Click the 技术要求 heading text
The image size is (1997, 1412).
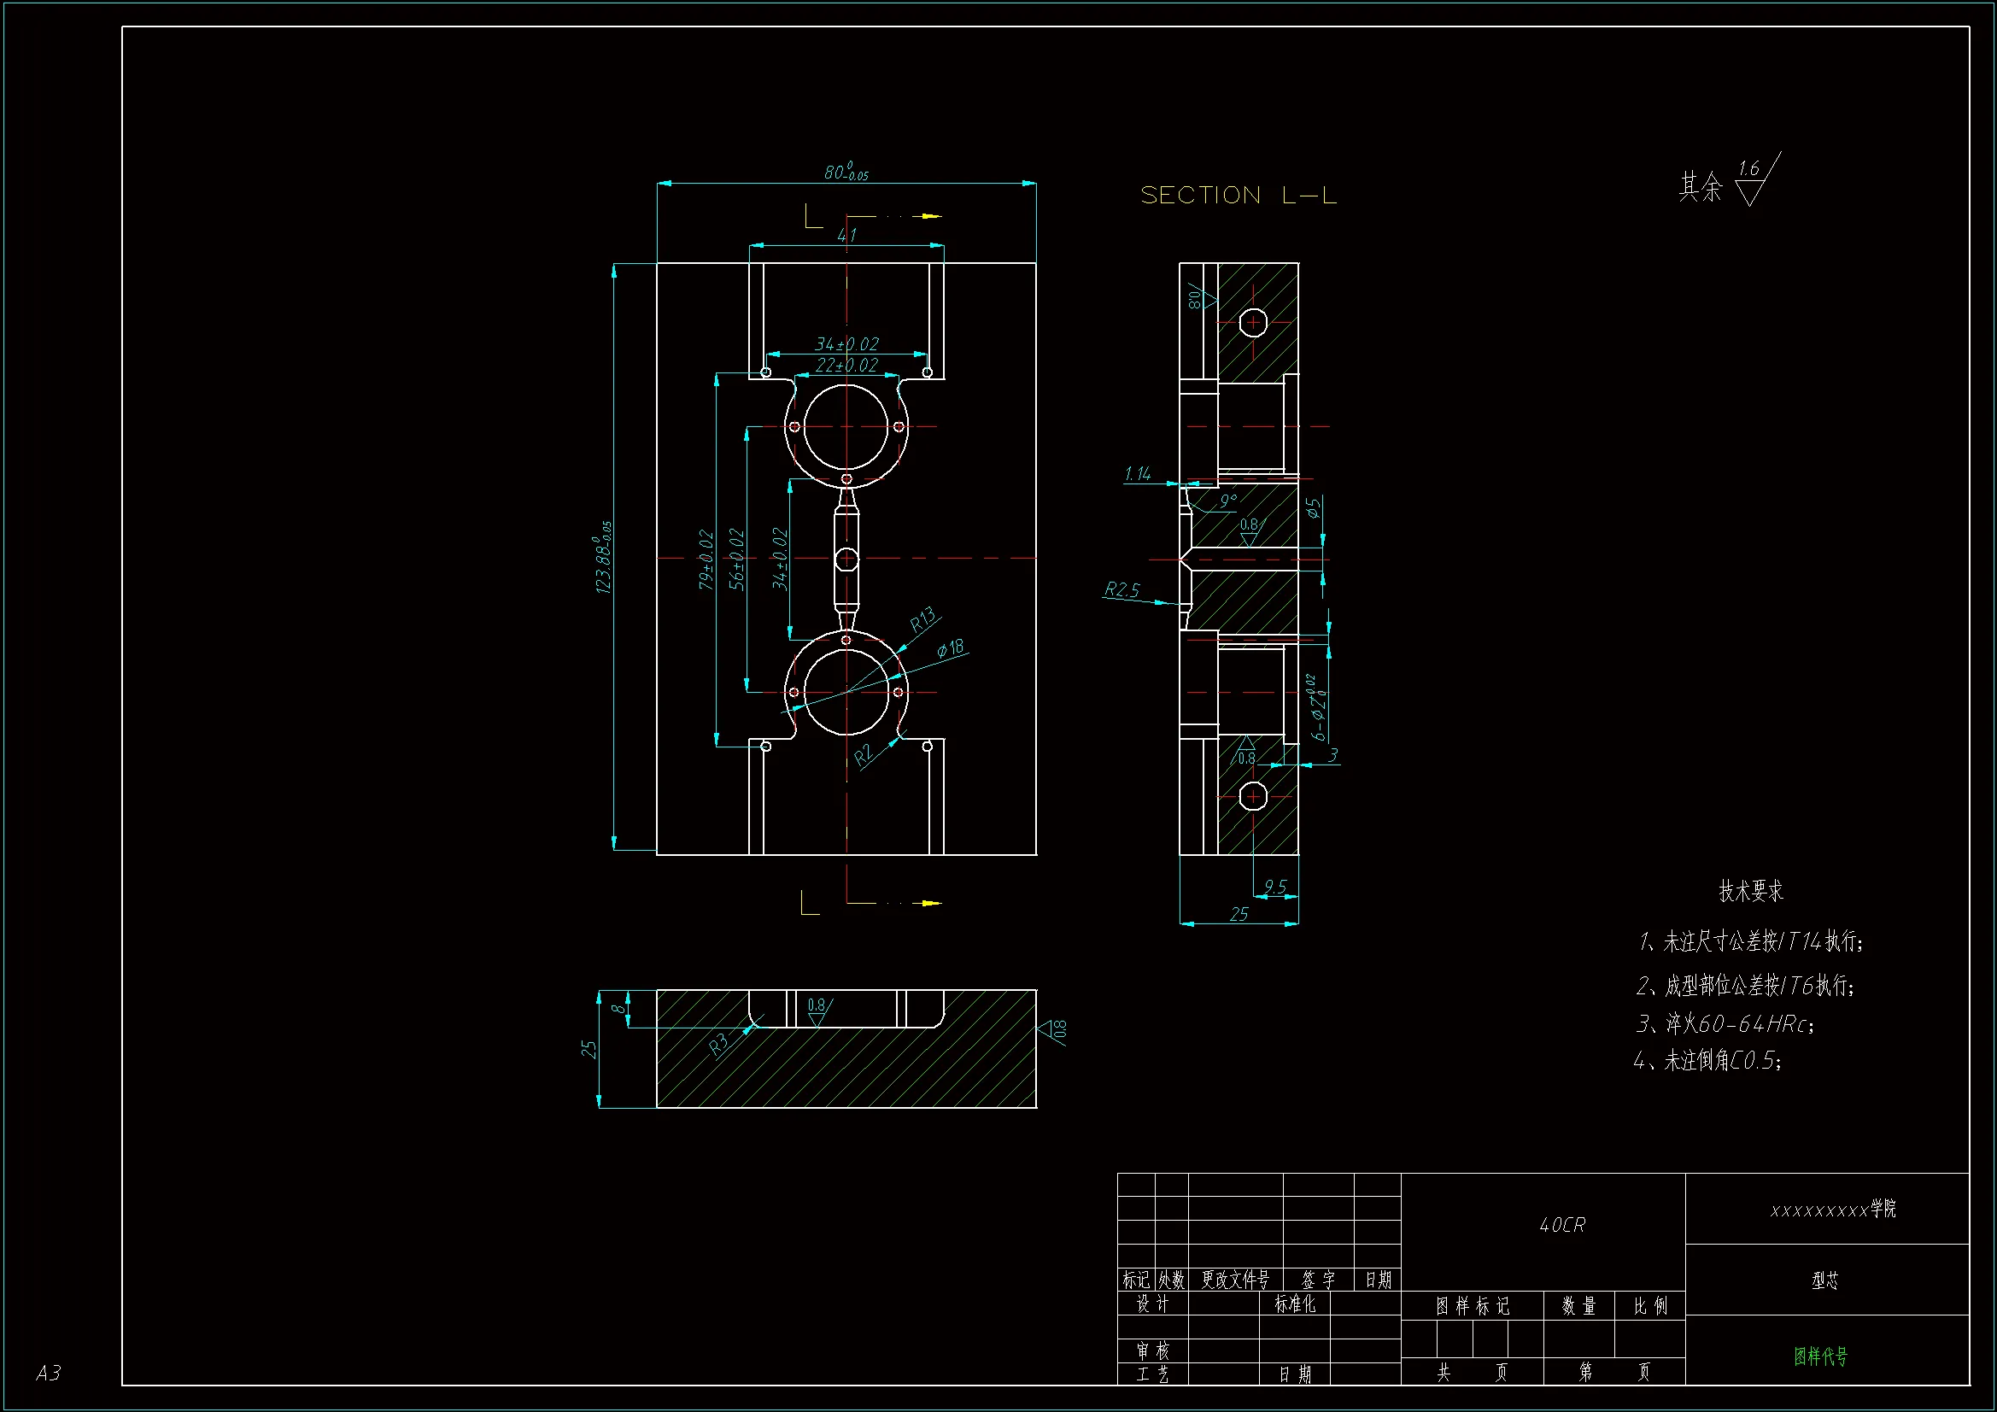1750,891
